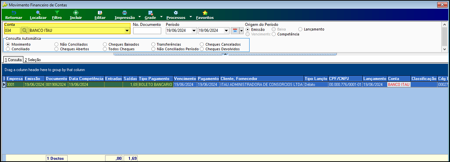
Task: Sort by the Saídas column header
Action: tap(130, 78)
